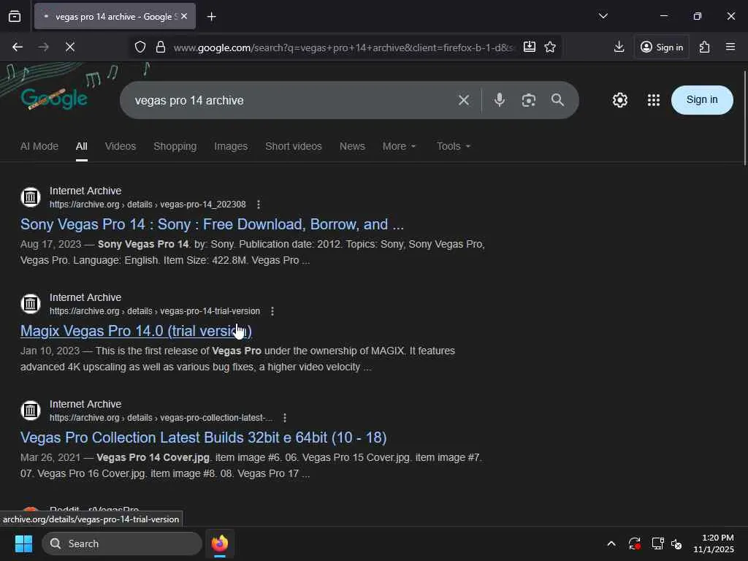Search by image with camera icon

coord(529,100)
